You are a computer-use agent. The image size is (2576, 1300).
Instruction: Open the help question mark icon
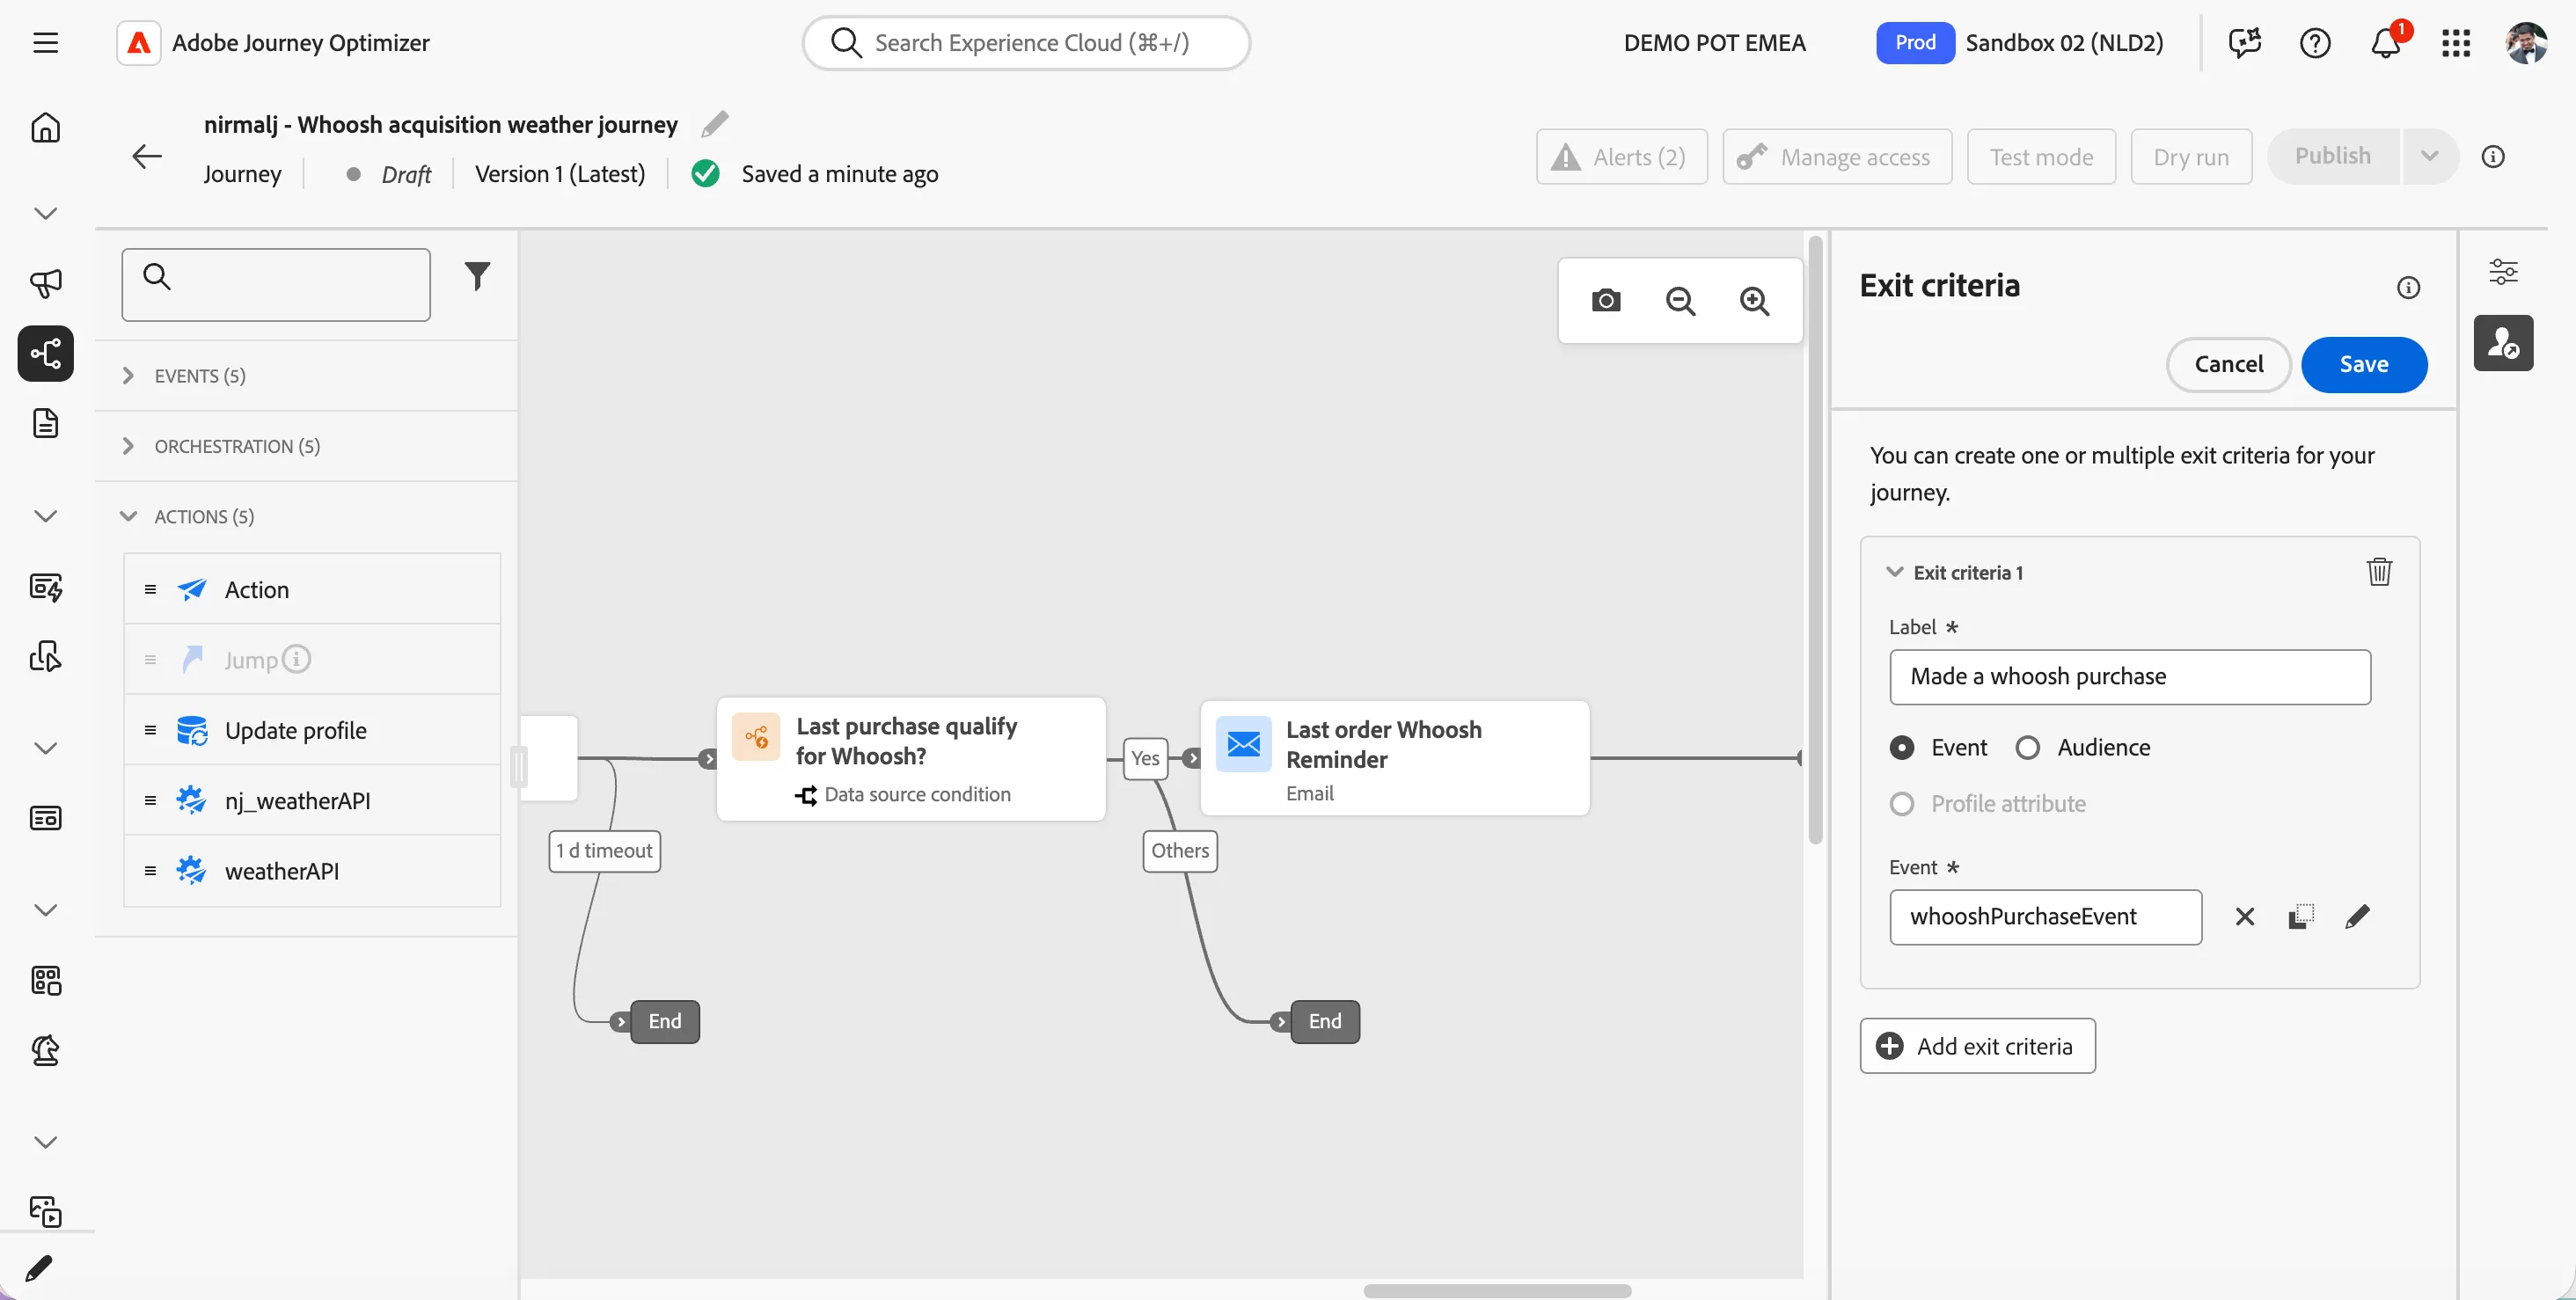(x=2315, y=43)
